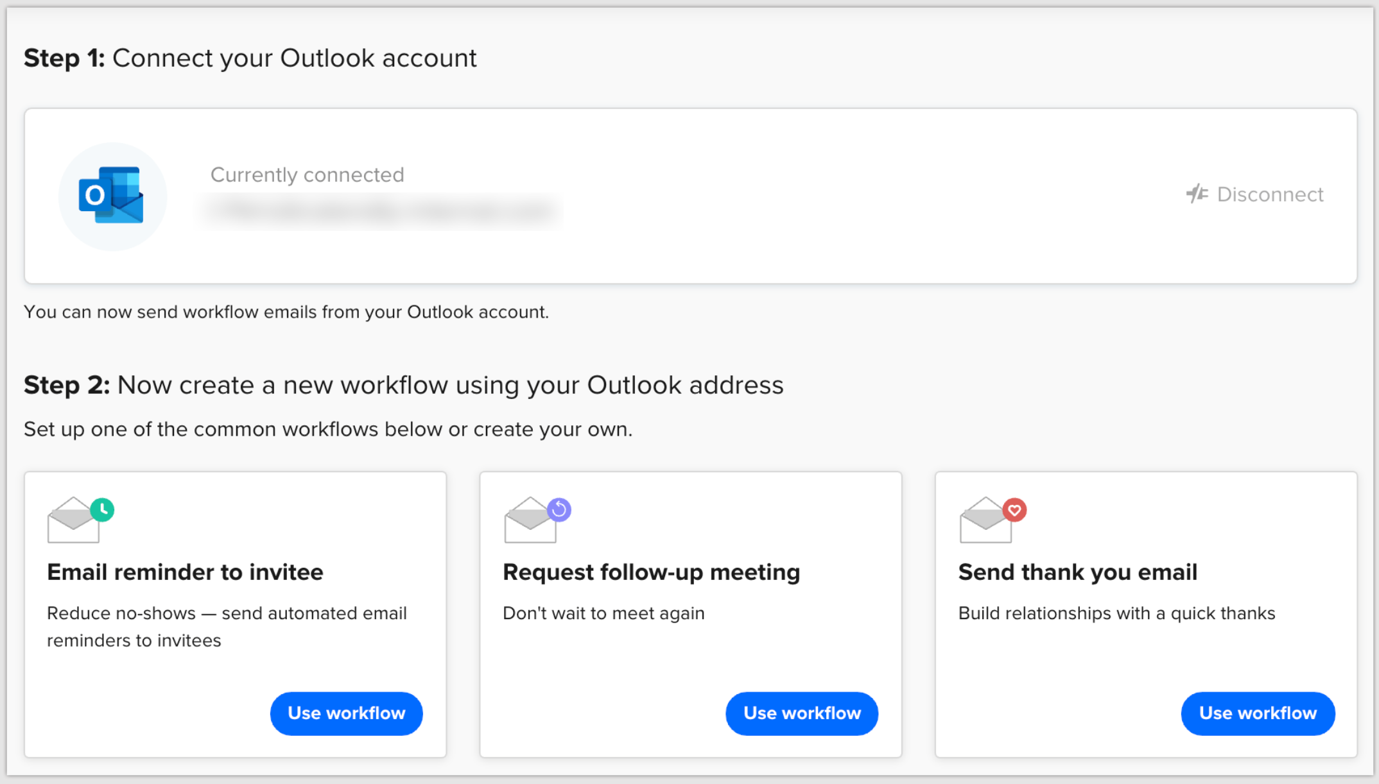1379x784 pixels.
Task: Click the Email reminder to invitee title
Action: (185, 572)
